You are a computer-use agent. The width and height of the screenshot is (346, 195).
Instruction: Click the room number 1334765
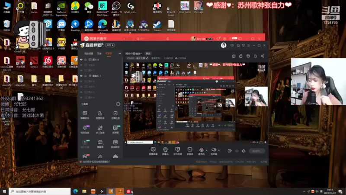(168, 58)
